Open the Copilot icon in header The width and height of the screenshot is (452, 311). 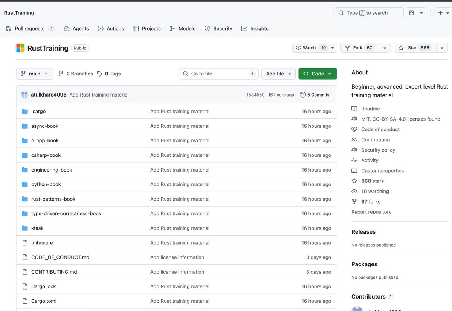[412, 13]
